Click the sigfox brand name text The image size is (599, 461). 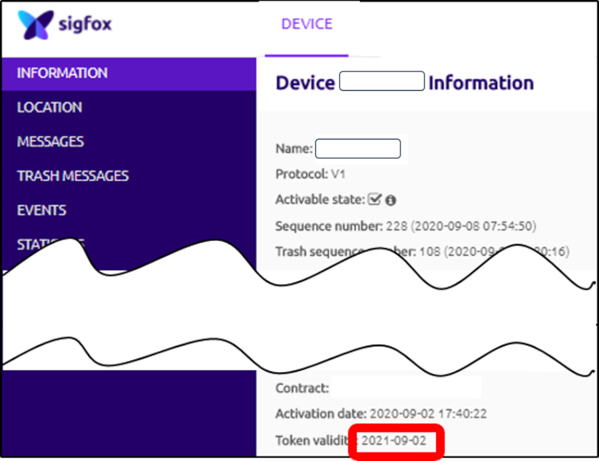tap(85, 25)
